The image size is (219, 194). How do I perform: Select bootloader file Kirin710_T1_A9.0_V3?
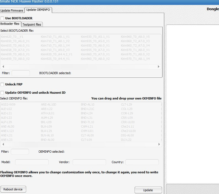pyautogui.click(x=55, y=50)
